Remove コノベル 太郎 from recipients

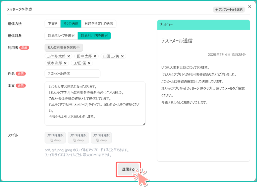pos(69,56)
